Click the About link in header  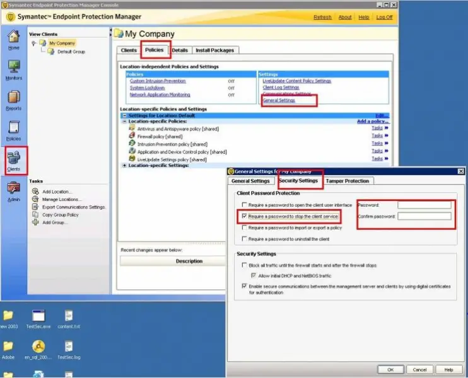pos(345,17)
